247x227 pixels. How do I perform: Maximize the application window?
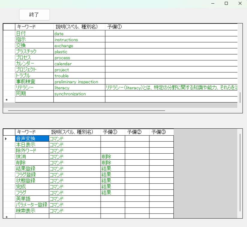click(226, 3)
